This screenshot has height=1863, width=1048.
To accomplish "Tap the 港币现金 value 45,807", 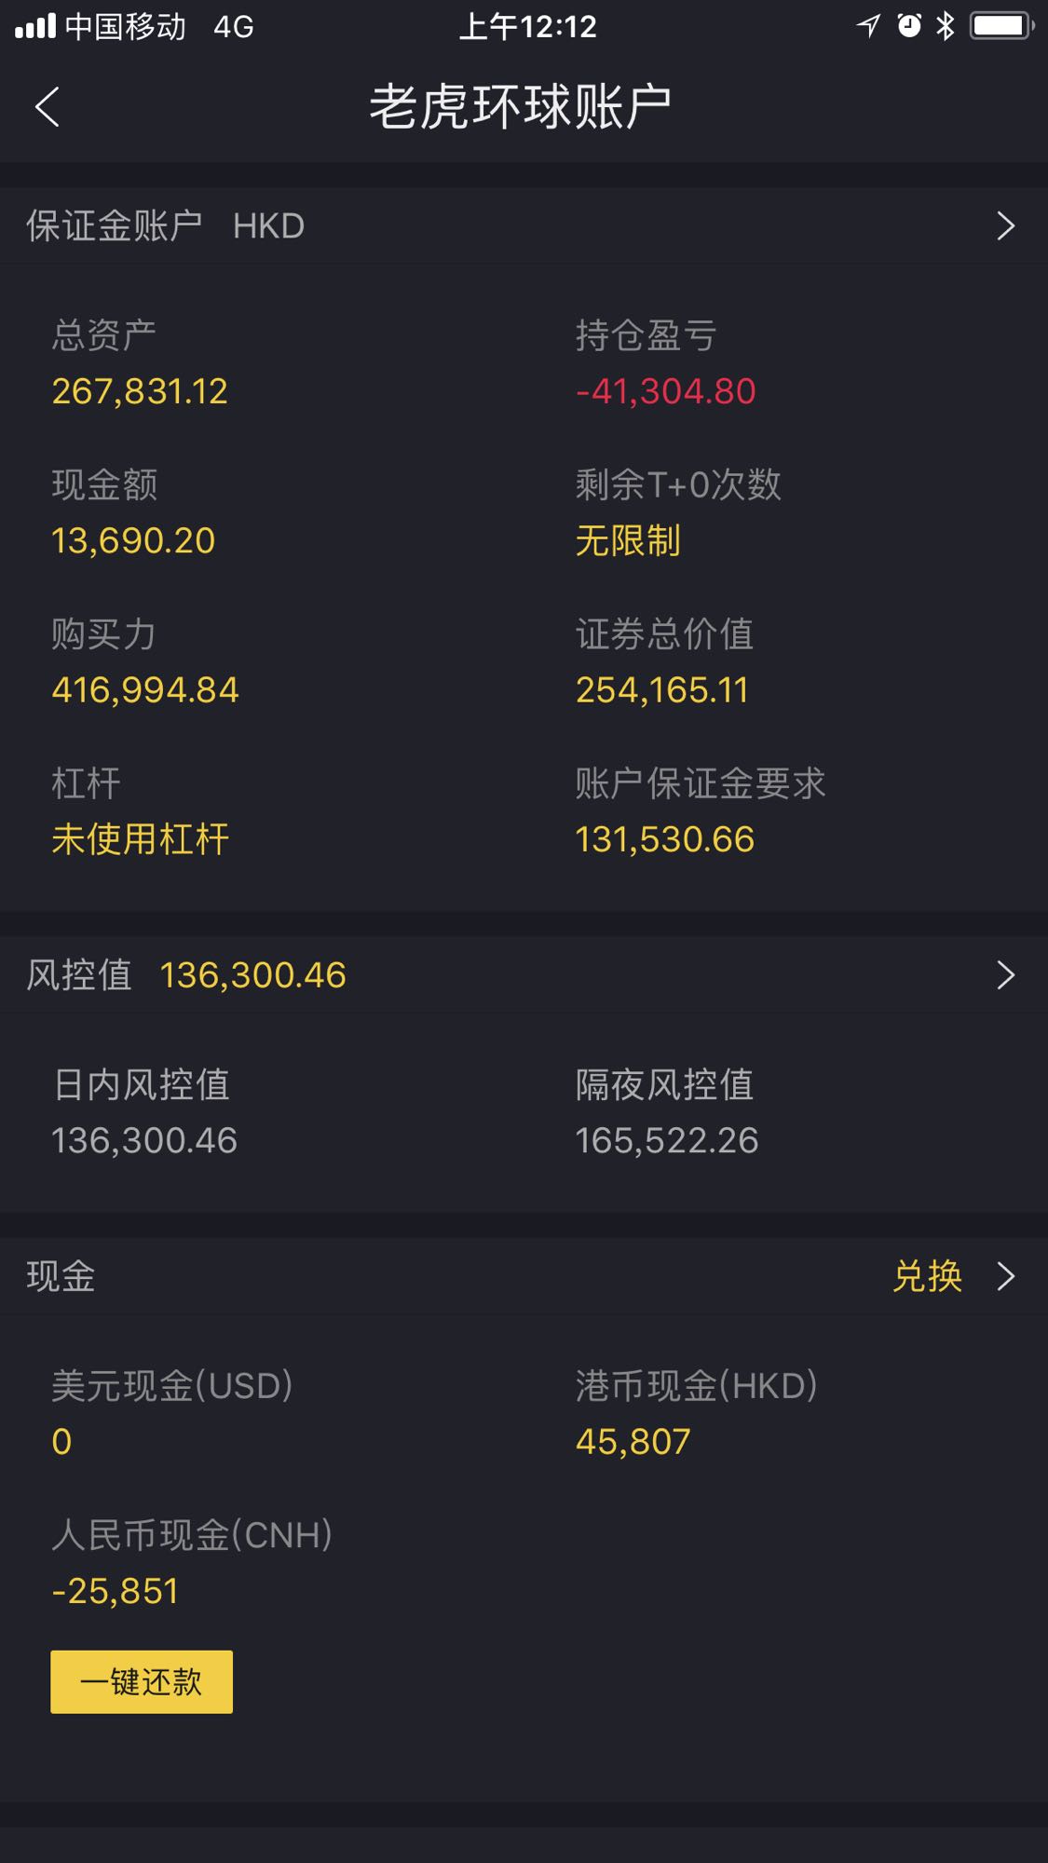I will pos(633,1442).
